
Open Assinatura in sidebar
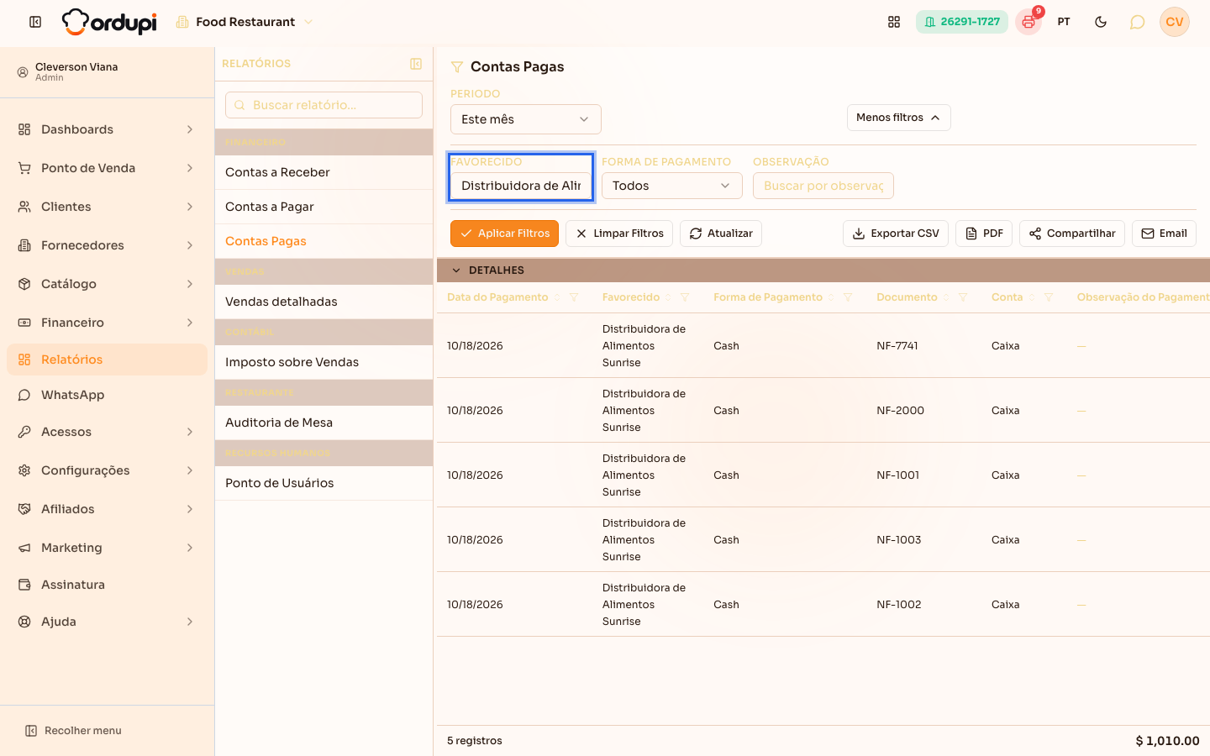click(107, 585)
